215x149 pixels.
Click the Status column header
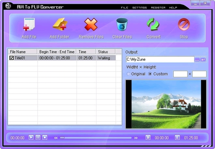(105, 52)
